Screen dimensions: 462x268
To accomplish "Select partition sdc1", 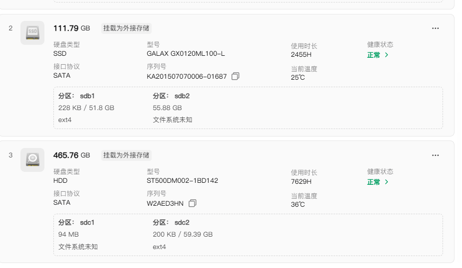I will (76, 223).
